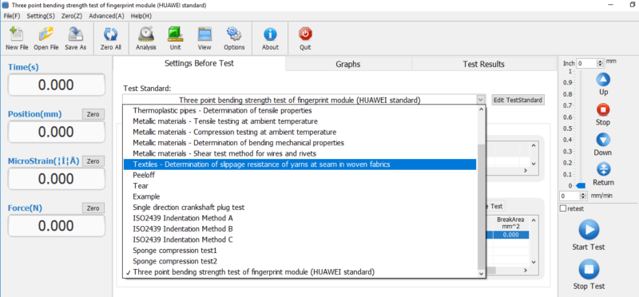Image resolution: width=639 pixels, height=297 pixels.
Task: Click the red Quit power icon
Action: (x=305, y=34)
